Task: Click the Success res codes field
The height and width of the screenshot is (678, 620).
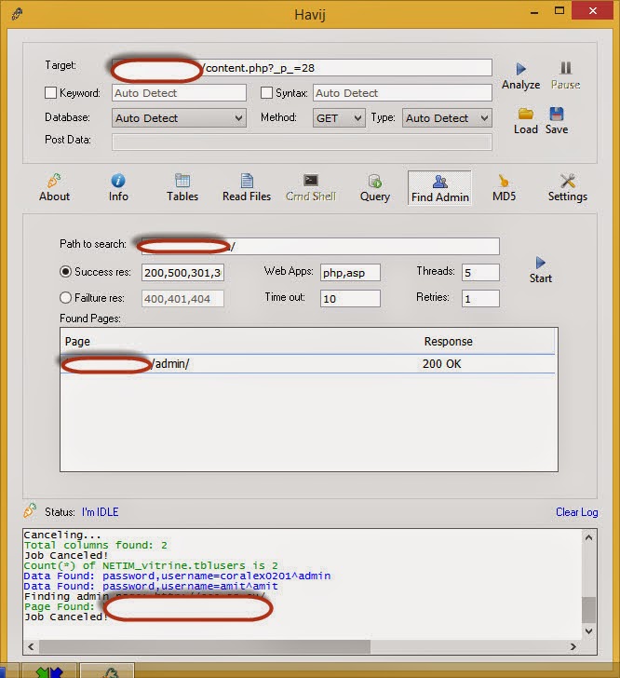Action: tap(182, 272)
